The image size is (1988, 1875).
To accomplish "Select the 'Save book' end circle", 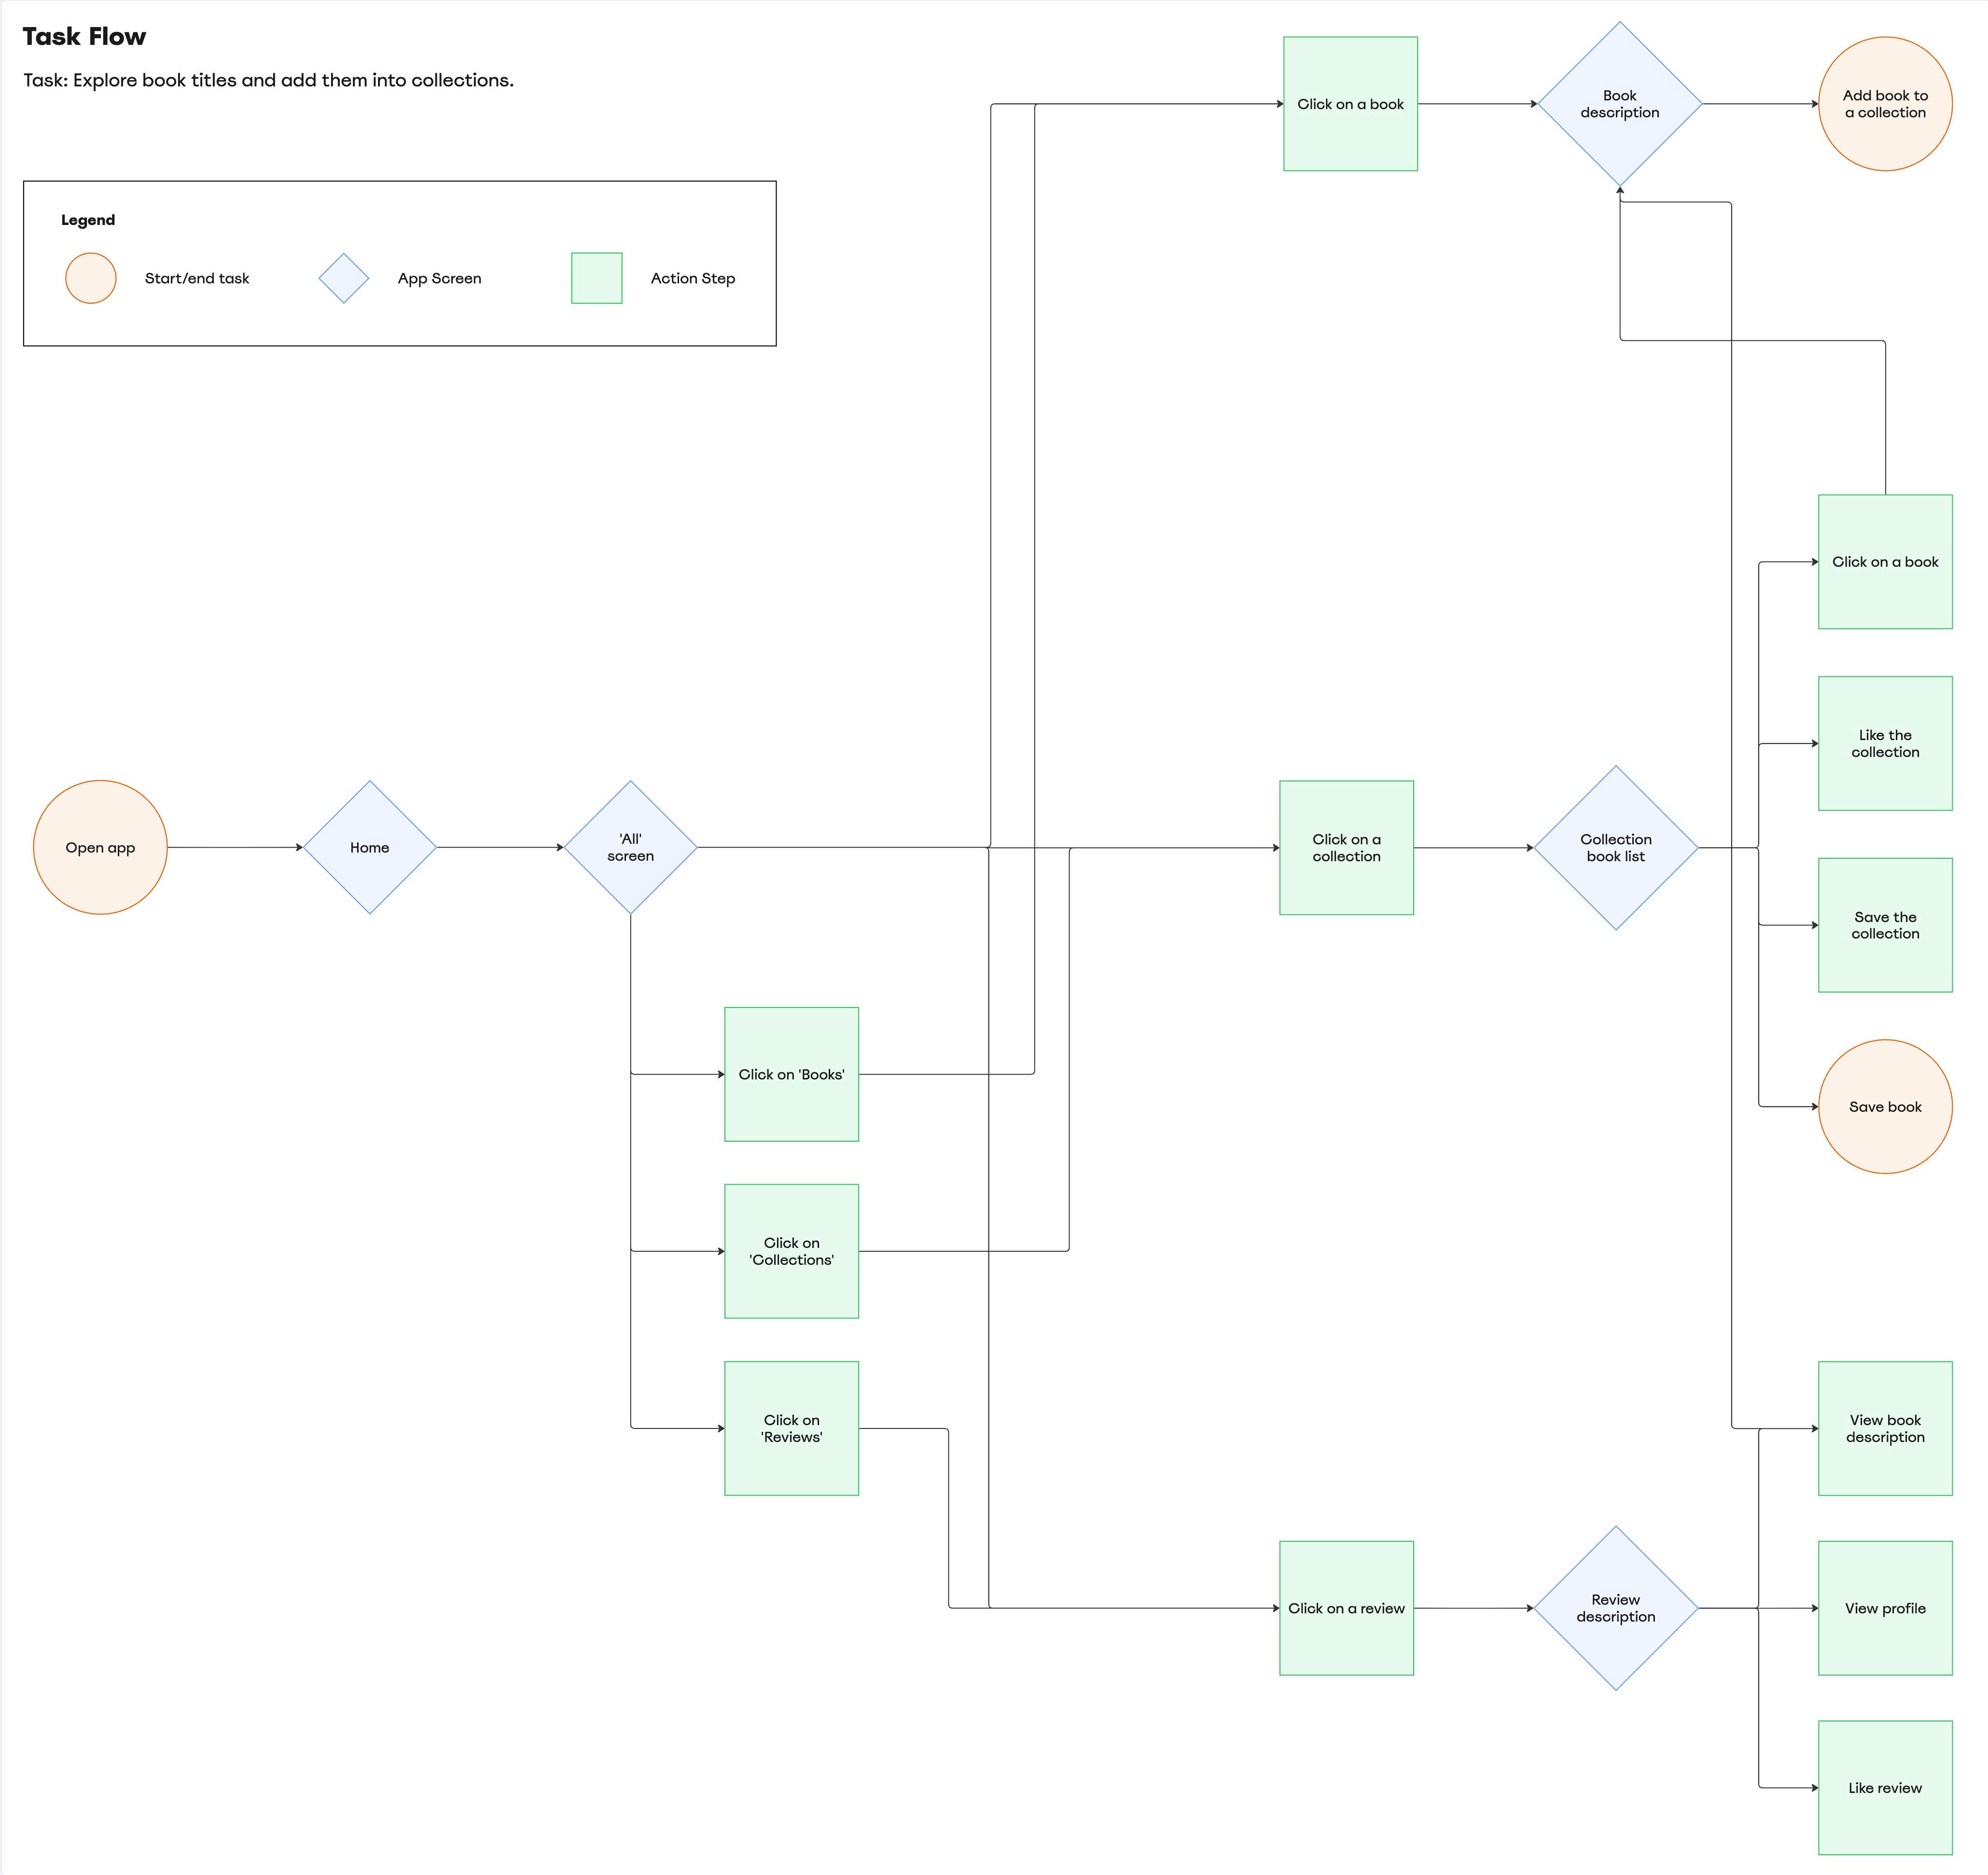I will coord(1885,1106).
